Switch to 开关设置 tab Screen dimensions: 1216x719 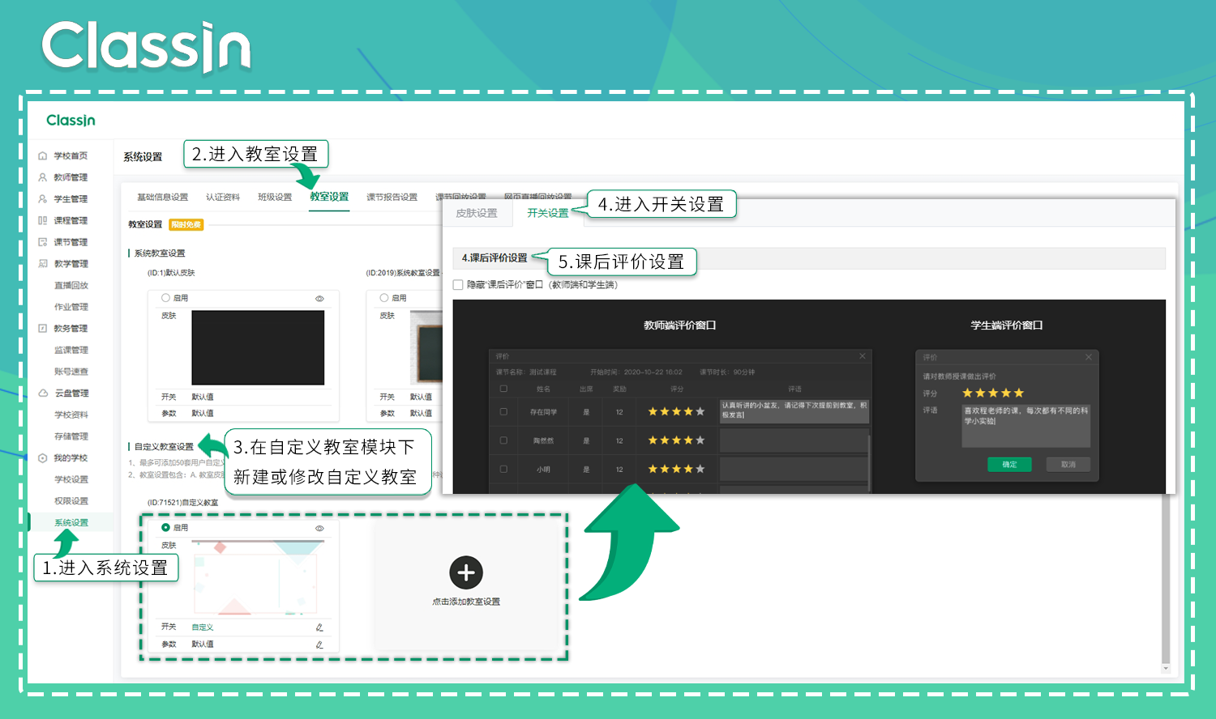coord(548,213)
